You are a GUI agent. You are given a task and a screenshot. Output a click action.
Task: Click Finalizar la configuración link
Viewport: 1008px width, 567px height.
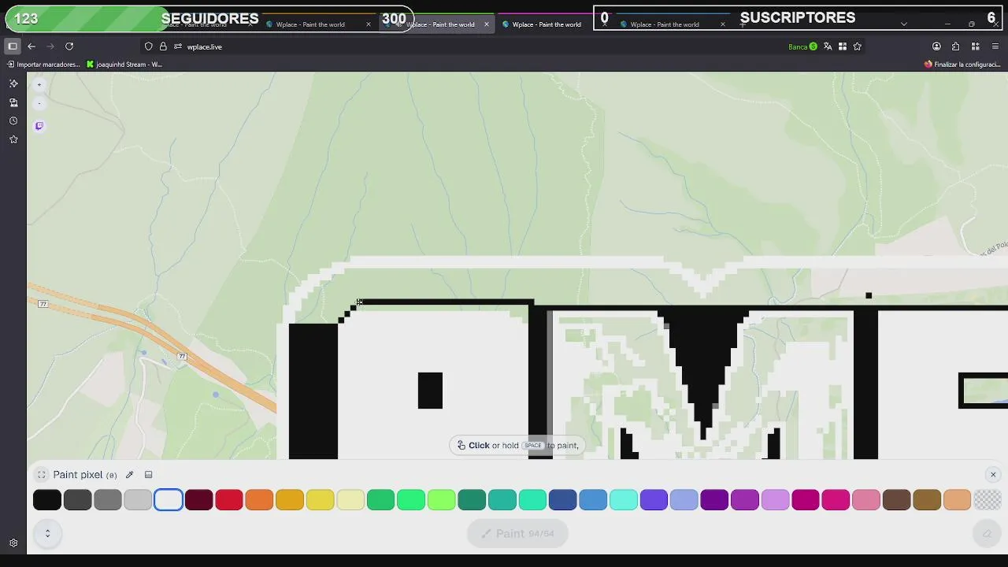[x=962, y=65]
